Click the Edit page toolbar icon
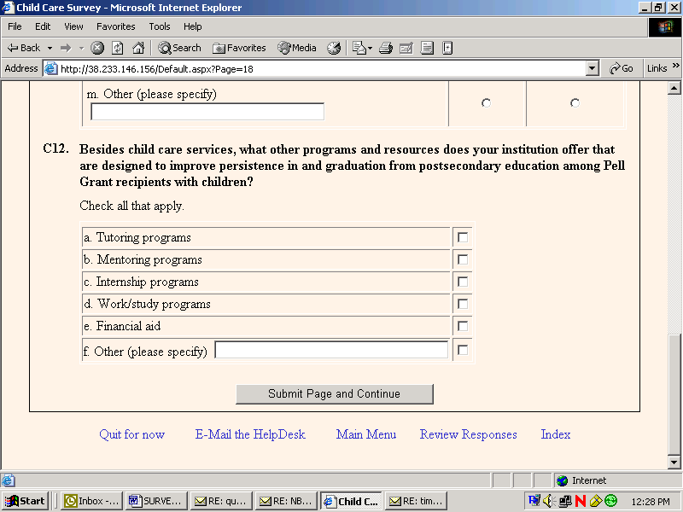This screenshot has width=683, height=512. click(406, 48)
